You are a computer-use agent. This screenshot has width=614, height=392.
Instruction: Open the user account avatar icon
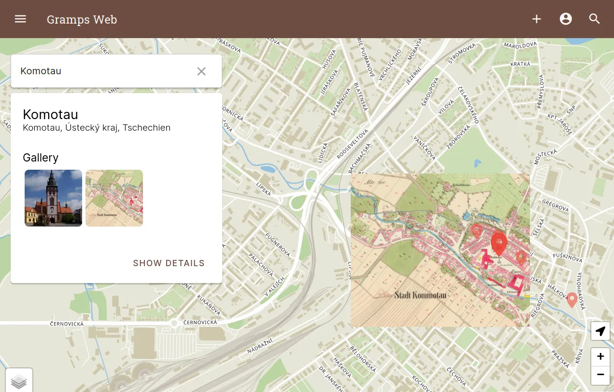565,19
